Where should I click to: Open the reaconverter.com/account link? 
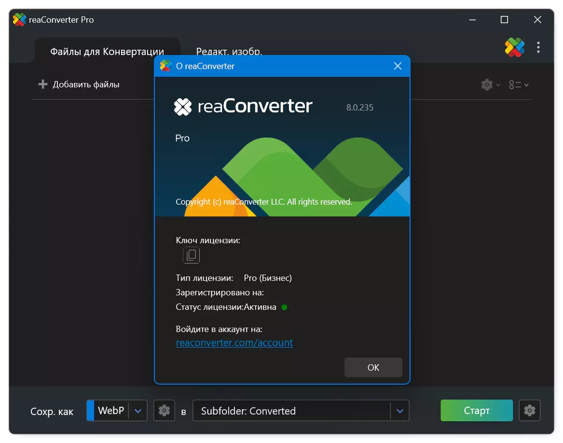click(234, 343)
